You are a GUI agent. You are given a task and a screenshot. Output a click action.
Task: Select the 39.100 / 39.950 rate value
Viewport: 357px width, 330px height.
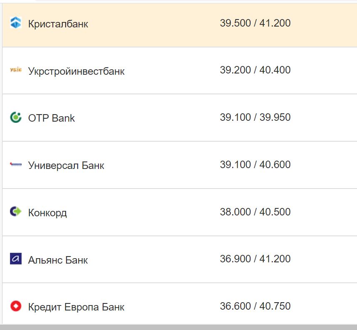pos(256,117)
